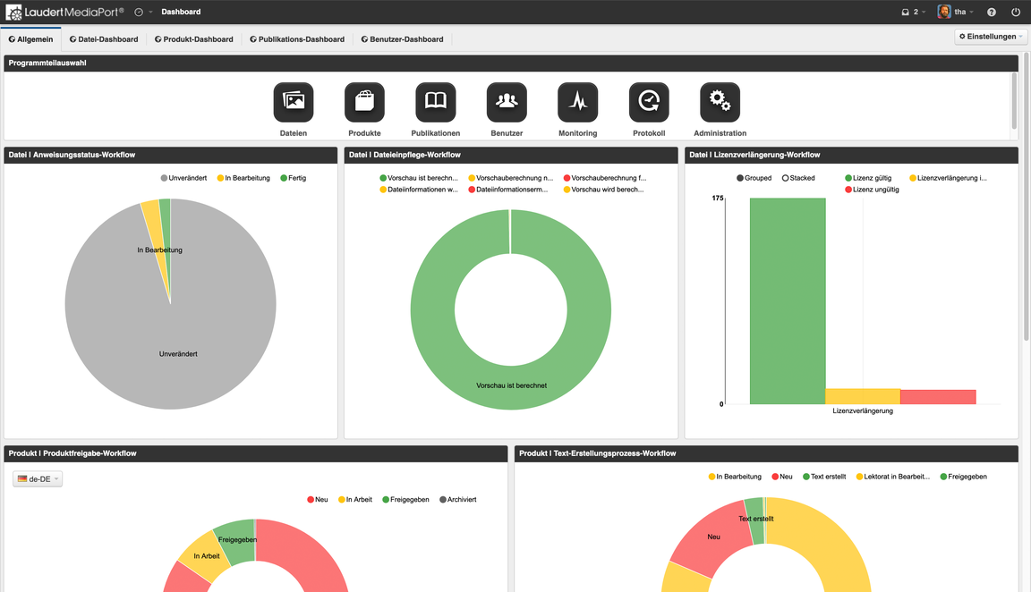Open the Administration gears icon
The width and height of the screenshot is (1031, 592).
[720, 103]
